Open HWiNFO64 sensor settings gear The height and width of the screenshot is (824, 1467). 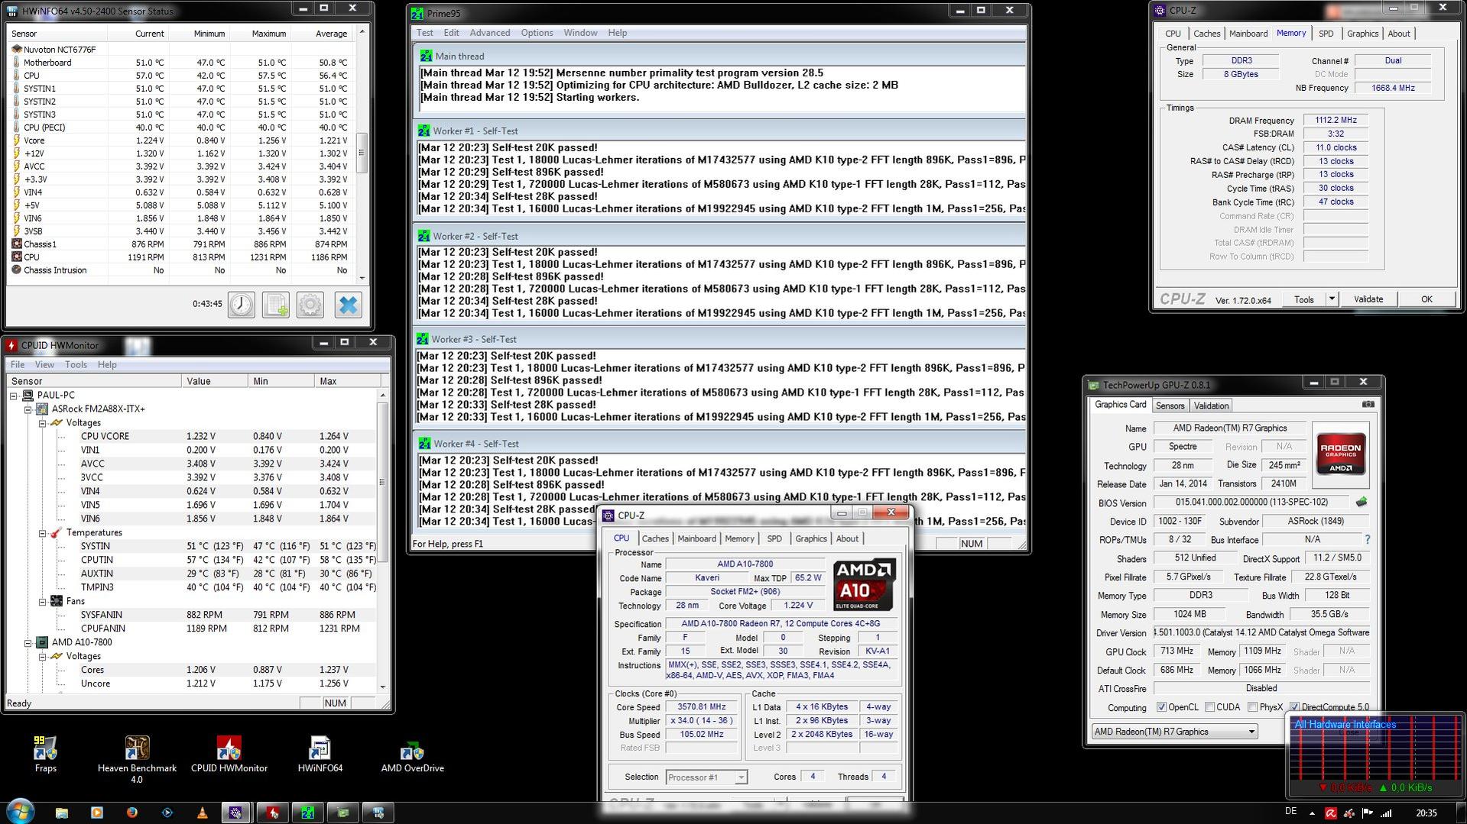[310, 305]
